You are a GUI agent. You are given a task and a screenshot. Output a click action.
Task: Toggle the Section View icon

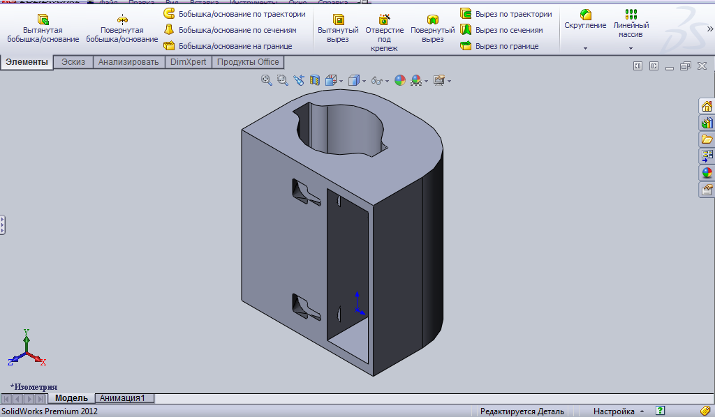click(315, 81)
